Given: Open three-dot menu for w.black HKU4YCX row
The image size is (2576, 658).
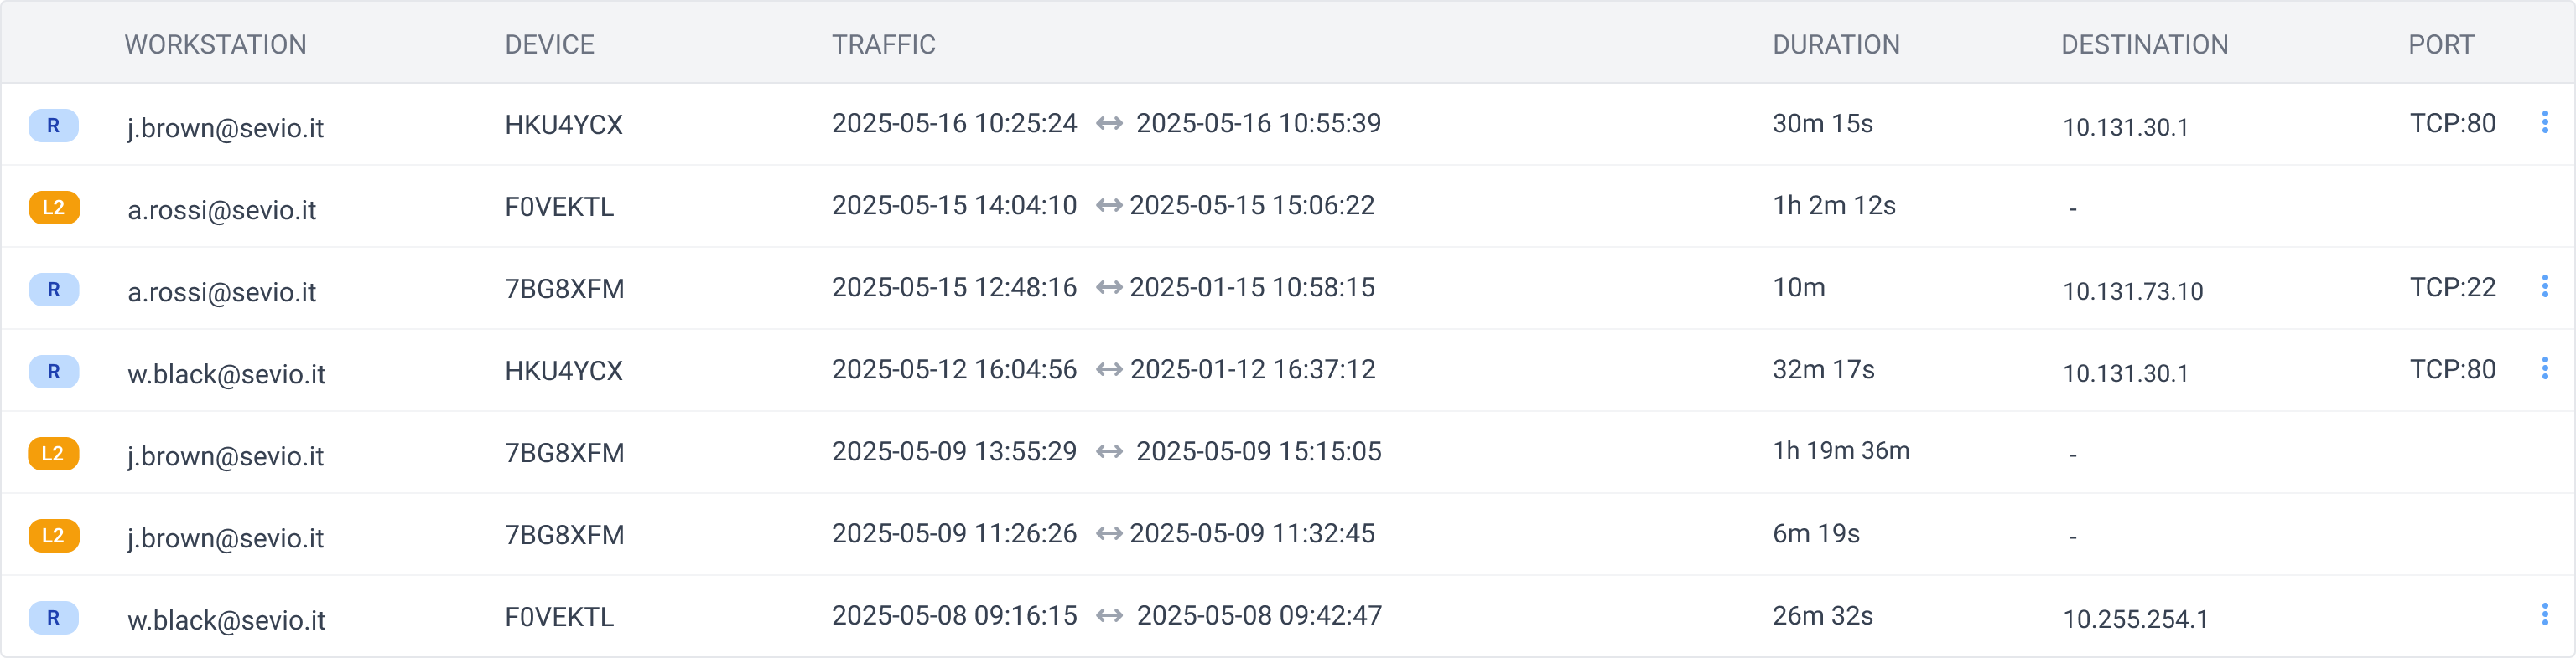Looking at the screenshot, I should [x=2545, y=369].
